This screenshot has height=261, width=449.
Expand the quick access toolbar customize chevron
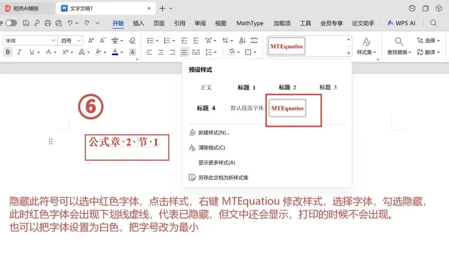point(98,23)
